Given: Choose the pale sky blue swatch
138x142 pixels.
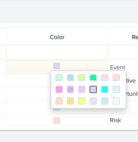Looking at the screenshot, I should (116, 89).
